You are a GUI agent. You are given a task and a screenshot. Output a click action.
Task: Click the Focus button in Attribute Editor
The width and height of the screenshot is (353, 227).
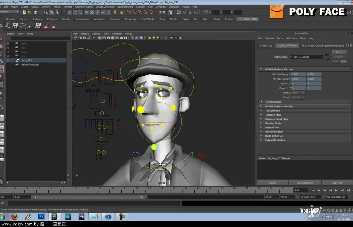(339, 52)
